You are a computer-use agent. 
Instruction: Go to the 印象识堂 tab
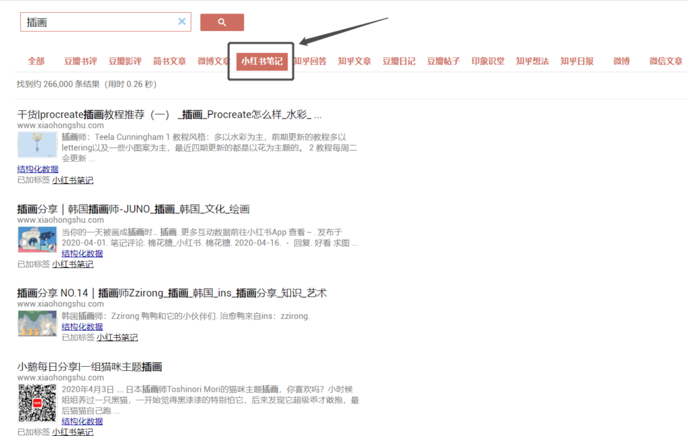pyautogui.click(x=488, y=61)
